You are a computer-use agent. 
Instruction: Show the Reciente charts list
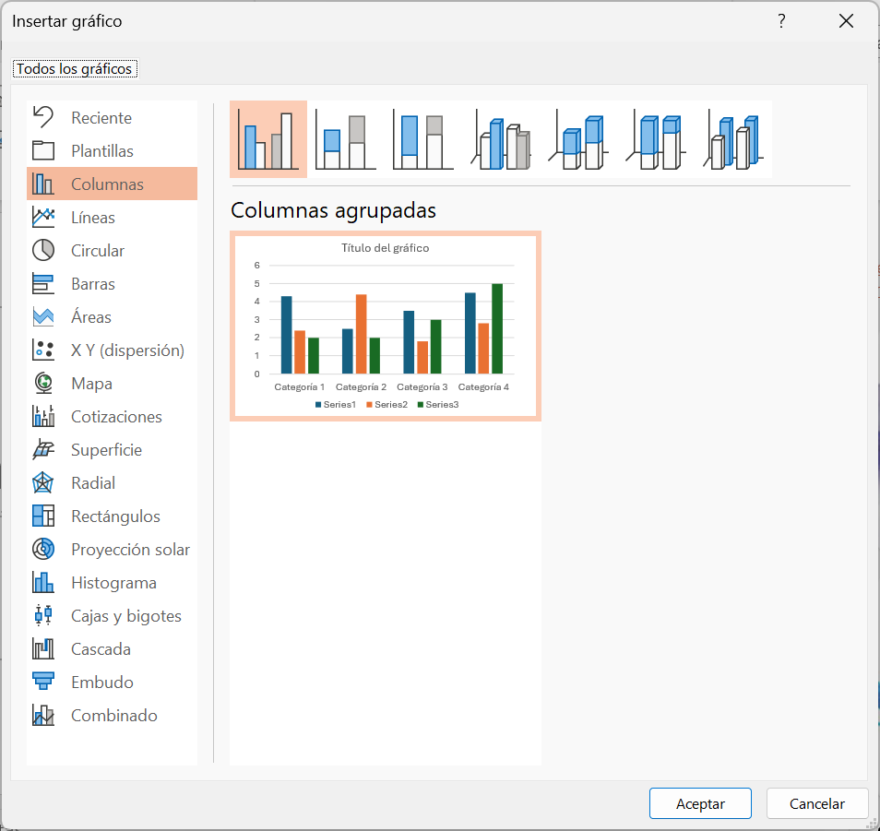pos(101,118)
